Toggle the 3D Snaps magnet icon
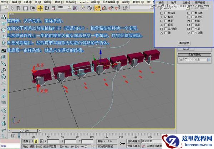Image resolution: width=214 pixels, height=149 pixels. [97, 8]
